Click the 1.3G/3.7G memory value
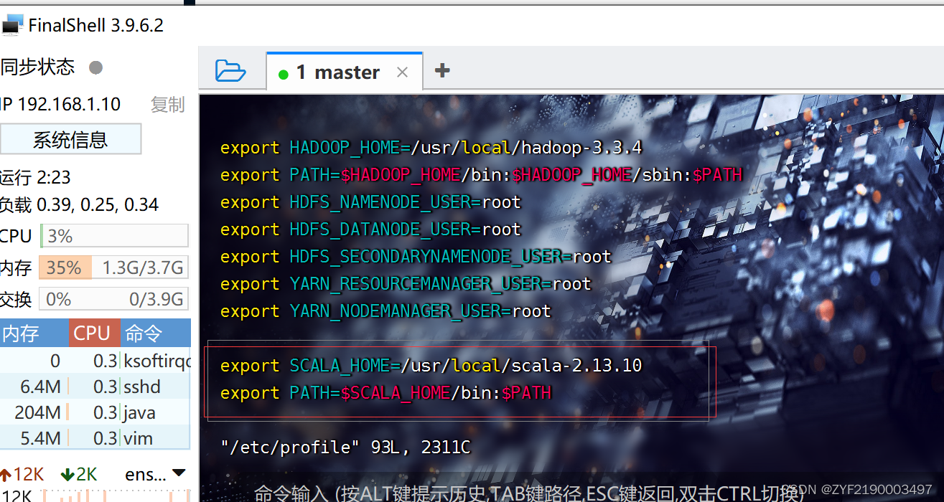The image size is (944, 502). [143, 268]
